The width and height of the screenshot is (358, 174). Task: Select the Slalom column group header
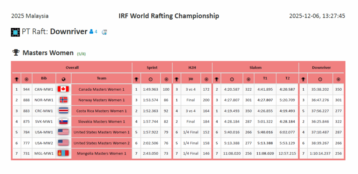point(255,68)
